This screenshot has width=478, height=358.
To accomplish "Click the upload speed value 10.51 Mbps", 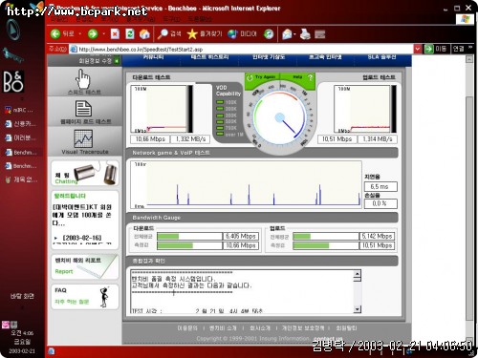I will [337, 139].
